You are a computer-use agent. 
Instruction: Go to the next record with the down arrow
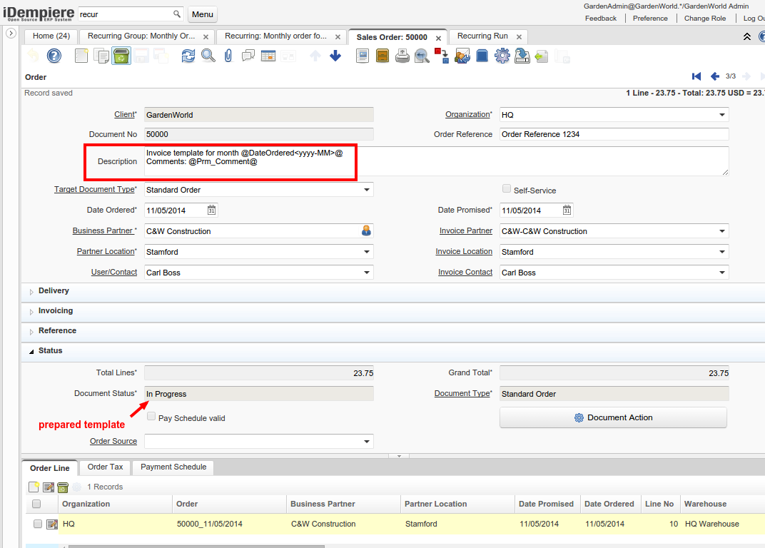(x=335, y=56)
